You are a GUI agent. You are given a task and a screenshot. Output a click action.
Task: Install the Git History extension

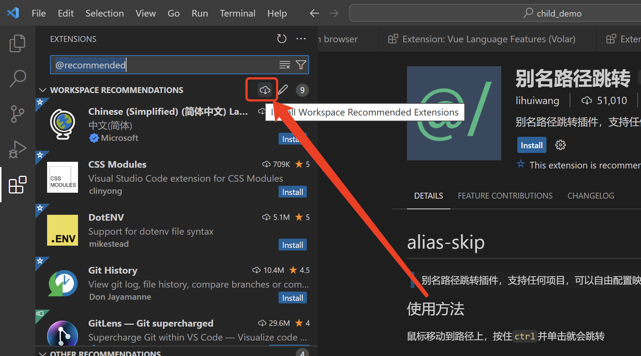pos(293,298)
